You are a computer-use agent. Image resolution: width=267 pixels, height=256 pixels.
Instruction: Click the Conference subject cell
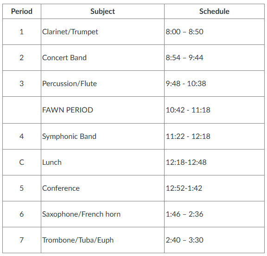(x=102, y=188)
